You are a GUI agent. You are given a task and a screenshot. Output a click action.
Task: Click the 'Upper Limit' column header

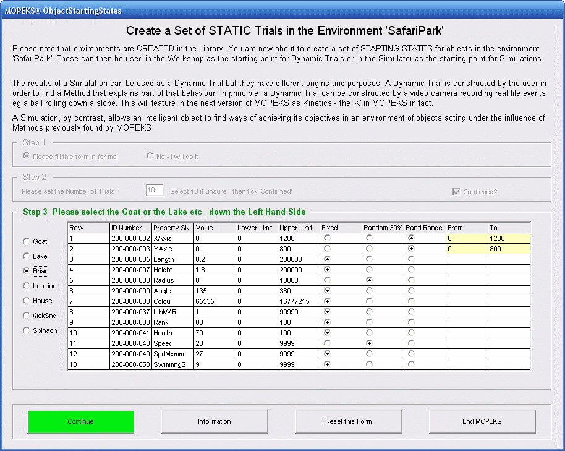click(299, 228)
